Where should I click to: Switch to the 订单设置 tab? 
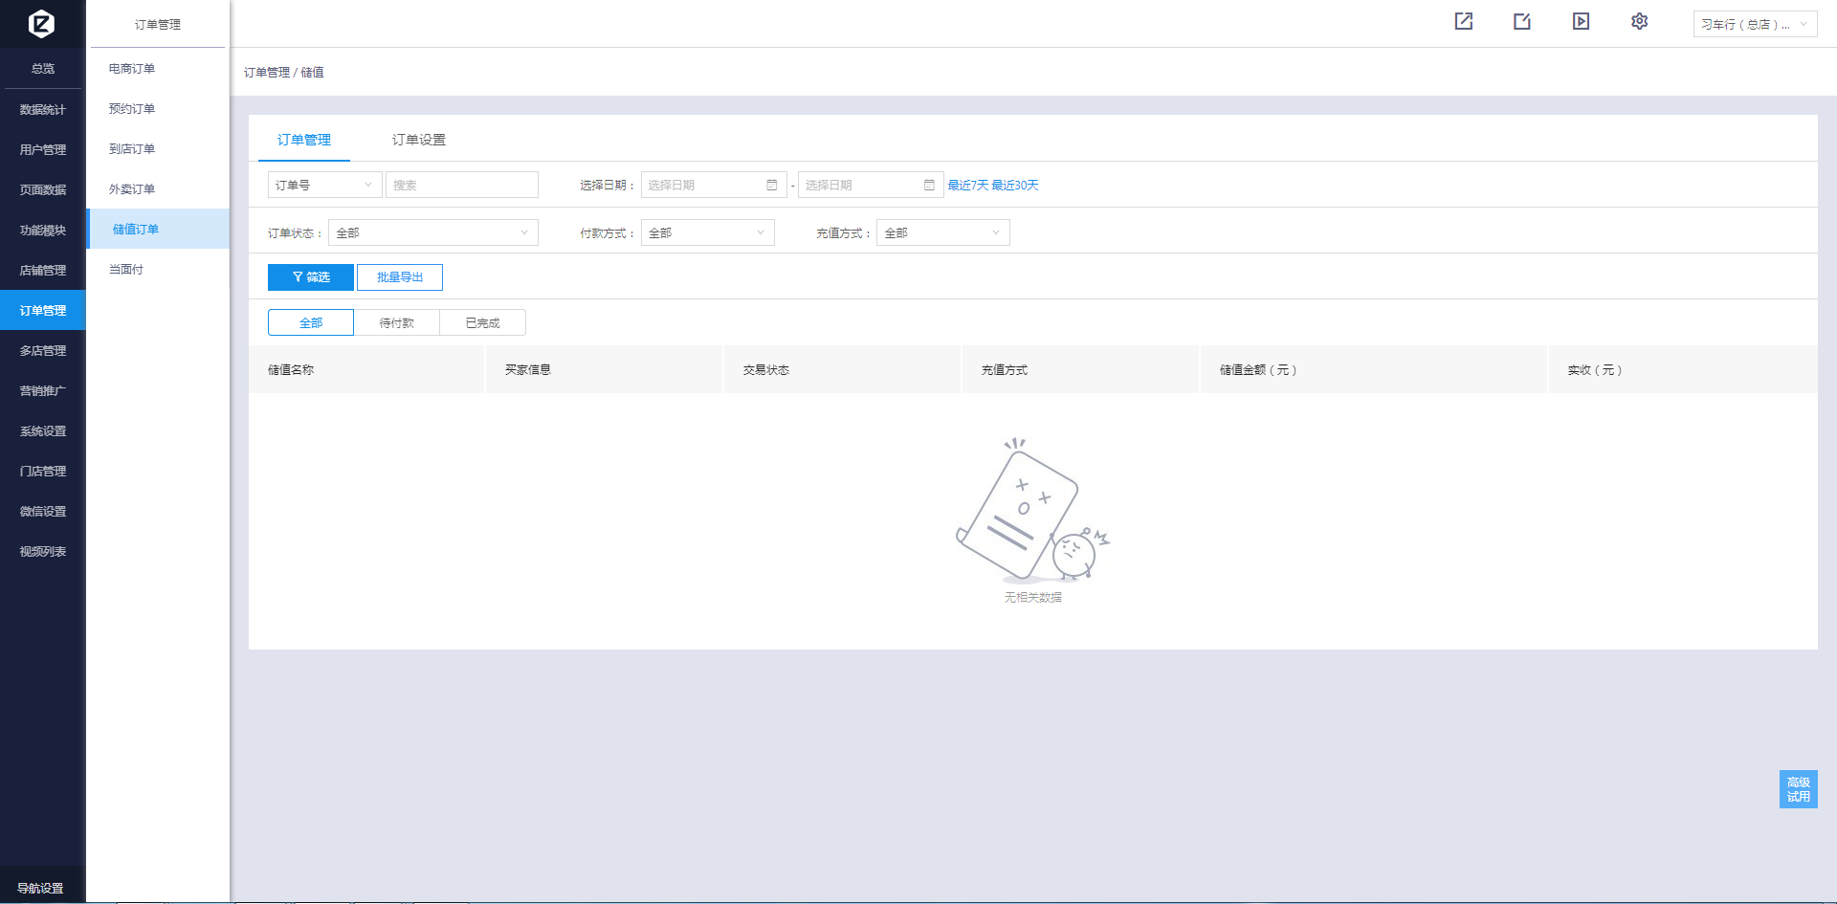(418, 140)
